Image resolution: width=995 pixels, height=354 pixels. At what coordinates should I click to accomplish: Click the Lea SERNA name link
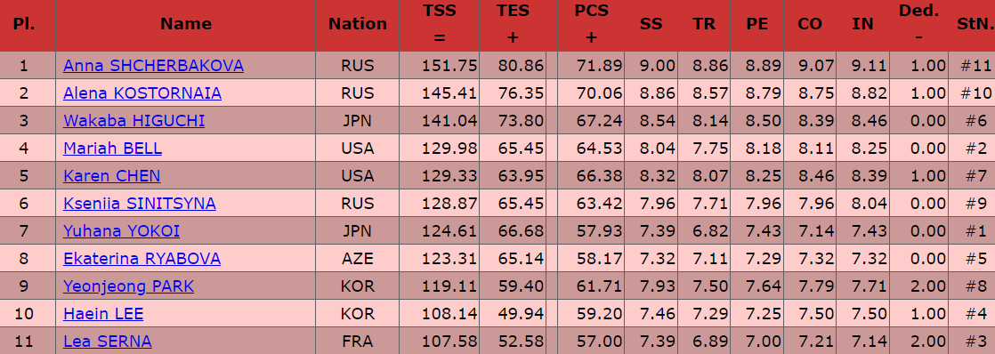tap(107, 342)
